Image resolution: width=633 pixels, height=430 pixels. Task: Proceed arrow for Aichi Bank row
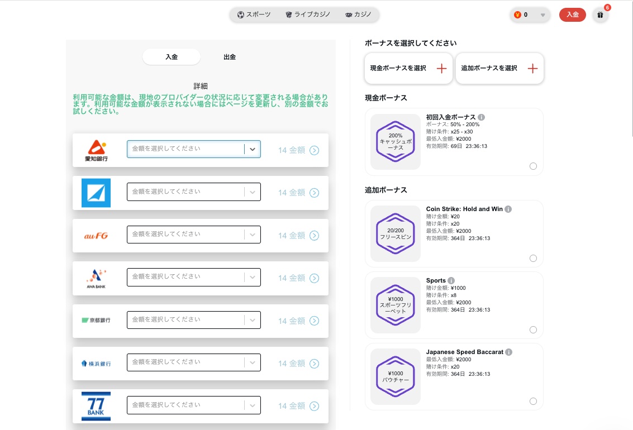pos(314,150)
